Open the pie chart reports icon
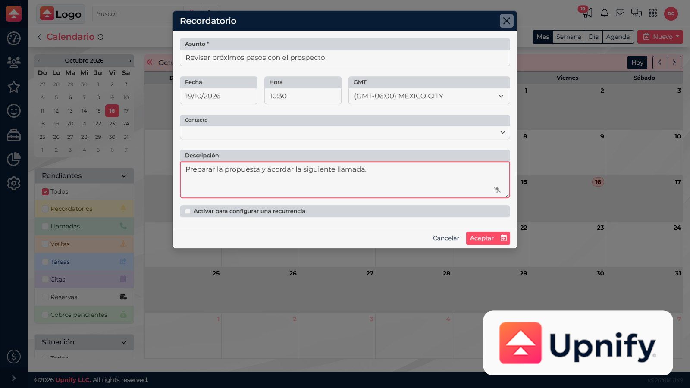The height and width of the screenshot is (388, 690). pos(14,159)
